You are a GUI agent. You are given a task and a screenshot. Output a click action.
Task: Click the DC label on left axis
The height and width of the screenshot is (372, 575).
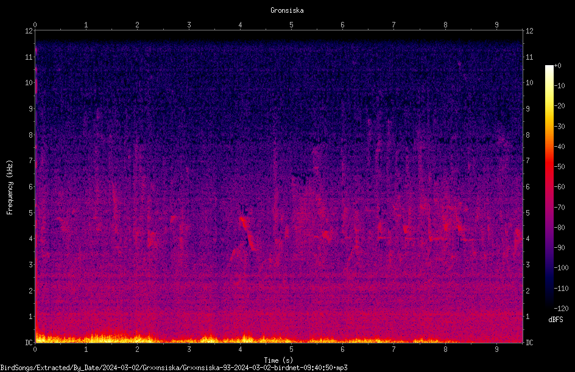click(29, 342)
